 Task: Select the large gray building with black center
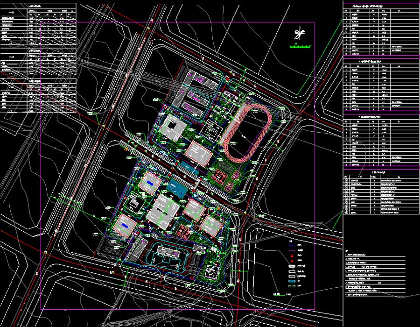(174, 127)
